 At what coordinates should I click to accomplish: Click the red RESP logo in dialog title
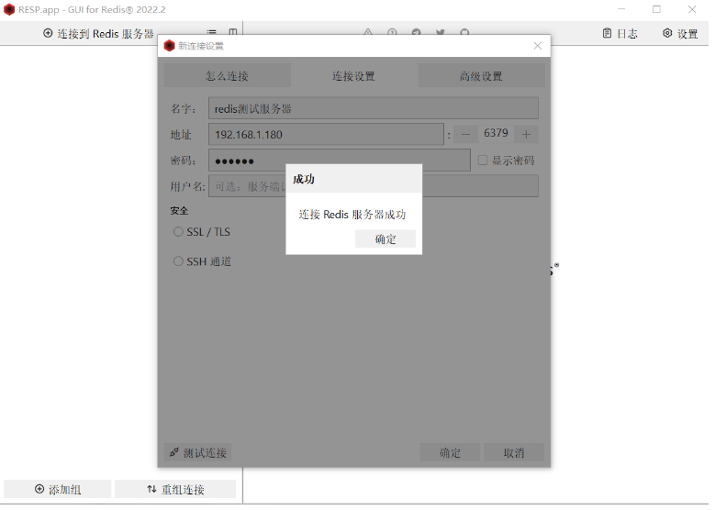(x=171, y=46)
